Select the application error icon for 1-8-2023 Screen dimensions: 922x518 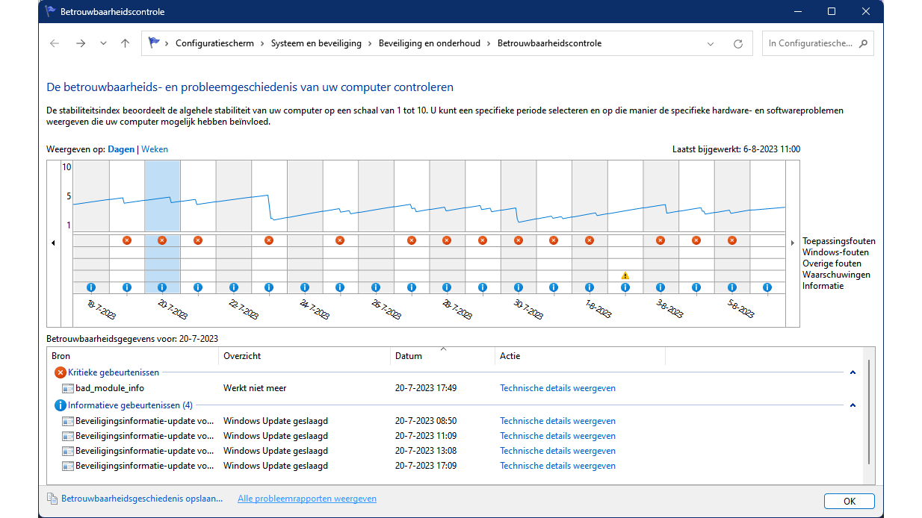590,240
